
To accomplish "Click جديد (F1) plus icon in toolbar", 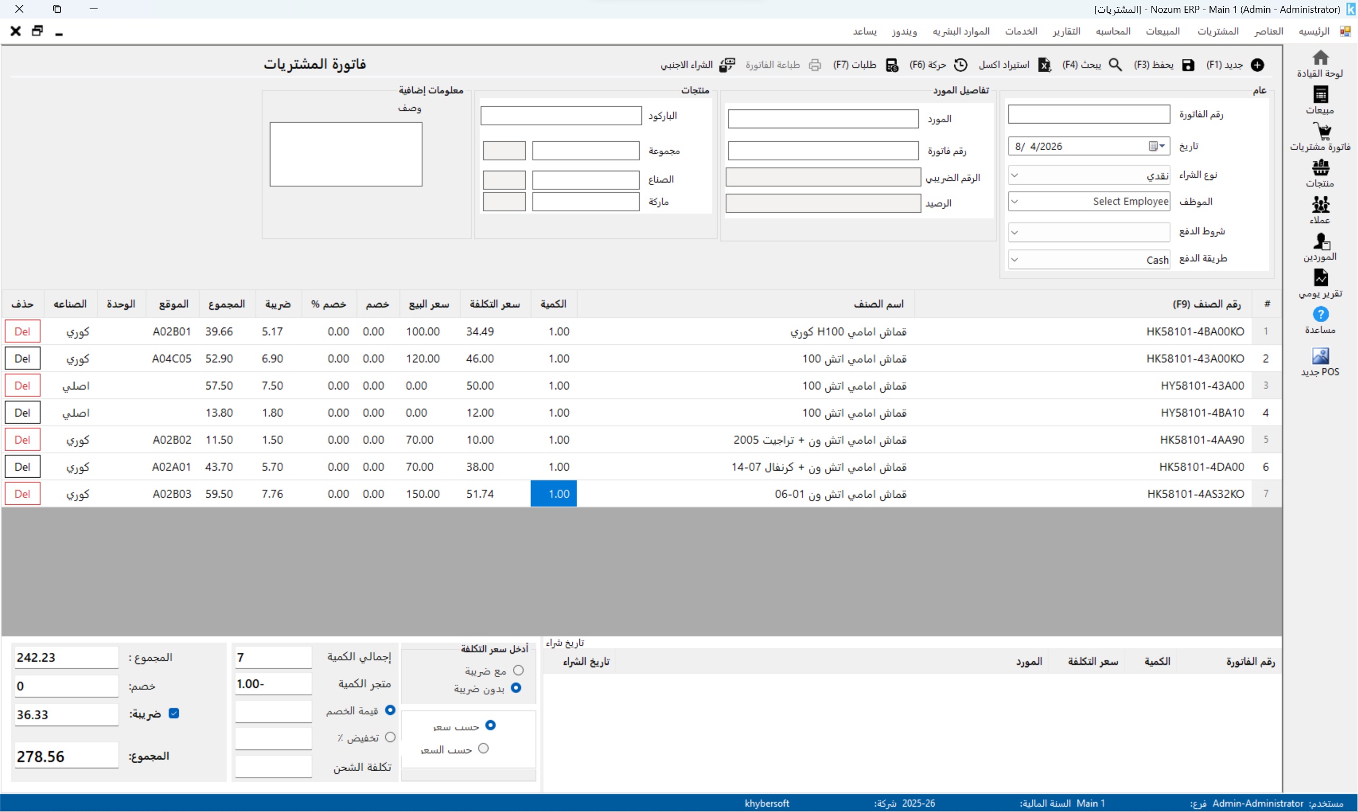I will tap(1257, 65).
